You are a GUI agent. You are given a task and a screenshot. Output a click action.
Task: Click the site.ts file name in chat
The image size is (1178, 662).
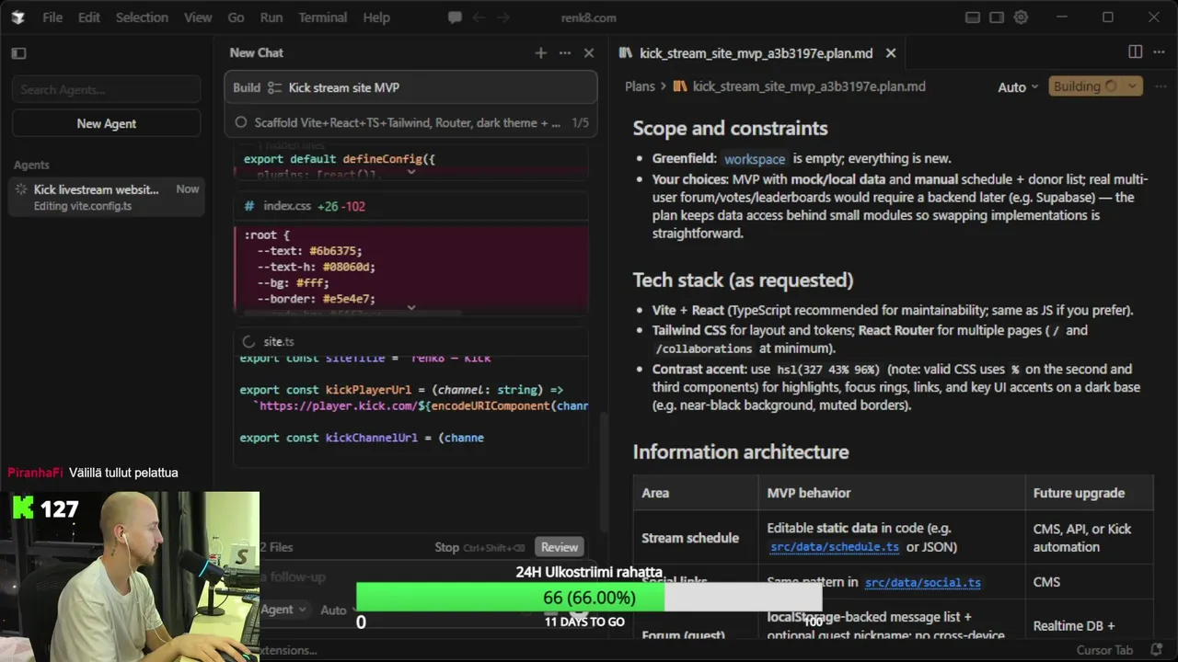coord(279,342)
